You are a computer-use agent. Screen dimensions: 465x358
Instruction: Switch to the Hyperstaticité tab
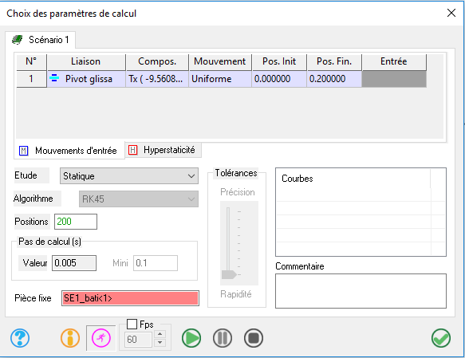tap(163, 150)
